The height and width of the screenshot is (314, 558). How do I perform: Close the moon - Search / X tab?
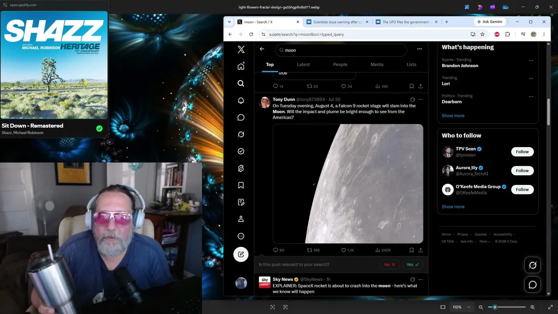tap(298, 22)
